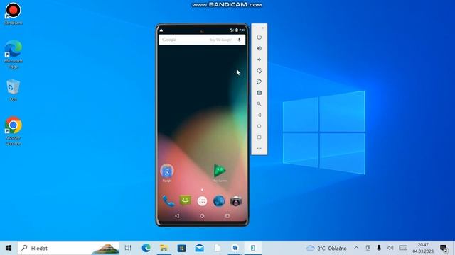
Task: Raise volume with the emulator volume up icon
Action: [x=259, y=49]
